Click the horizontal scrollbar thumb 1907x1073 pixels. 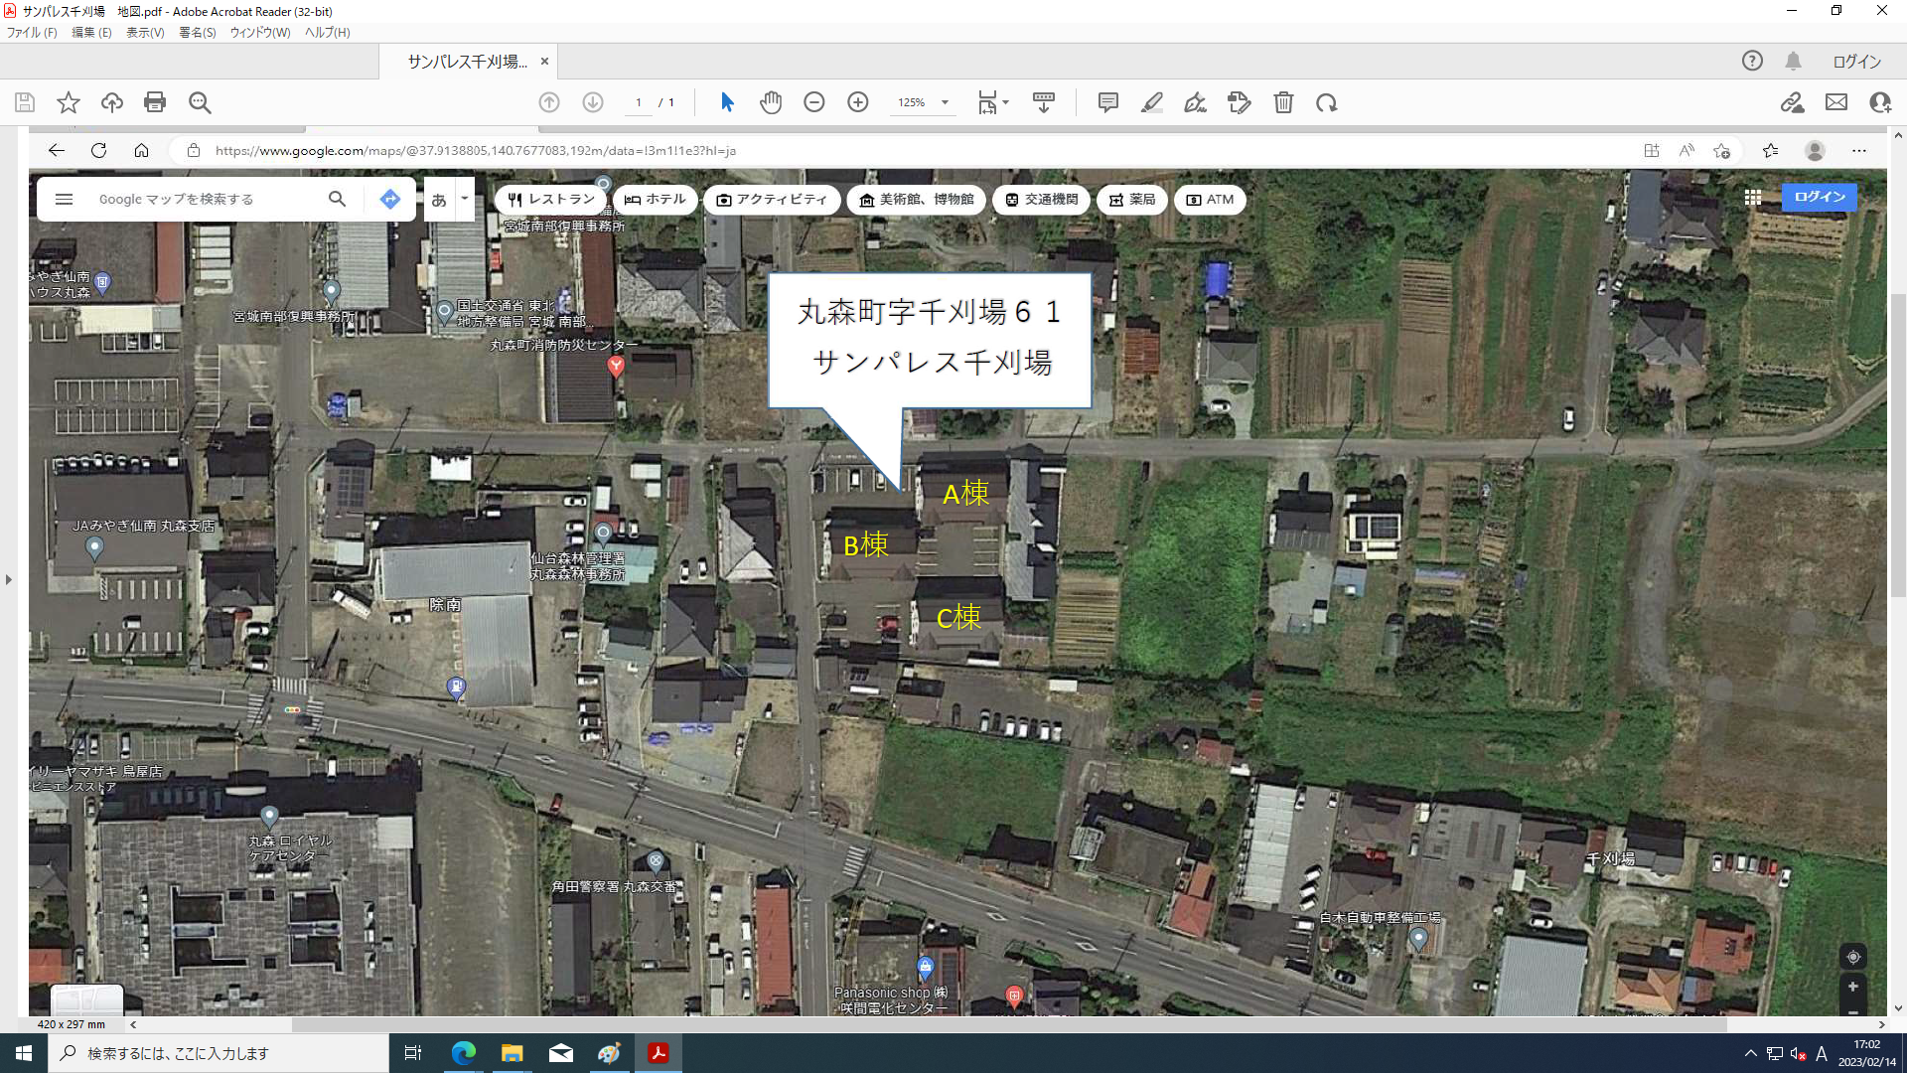(x=1009, y=1024)
